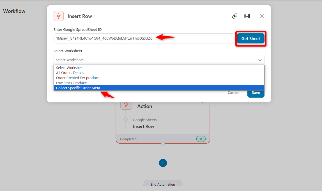Select All Orders Details worksheet
Viewport: 322px width, 191px height.
159,73
